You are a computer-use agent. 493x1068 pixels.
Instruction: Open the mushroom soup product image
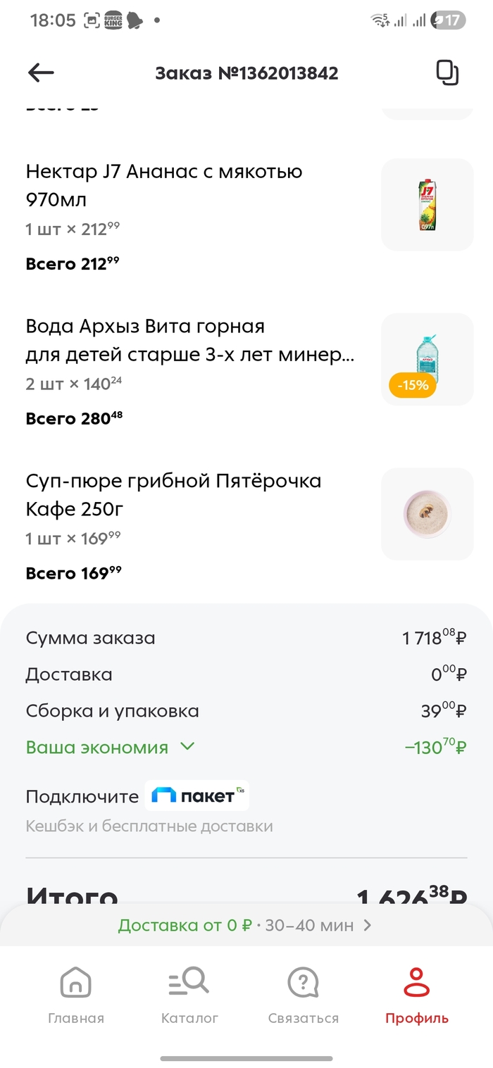tap(428, 514)
